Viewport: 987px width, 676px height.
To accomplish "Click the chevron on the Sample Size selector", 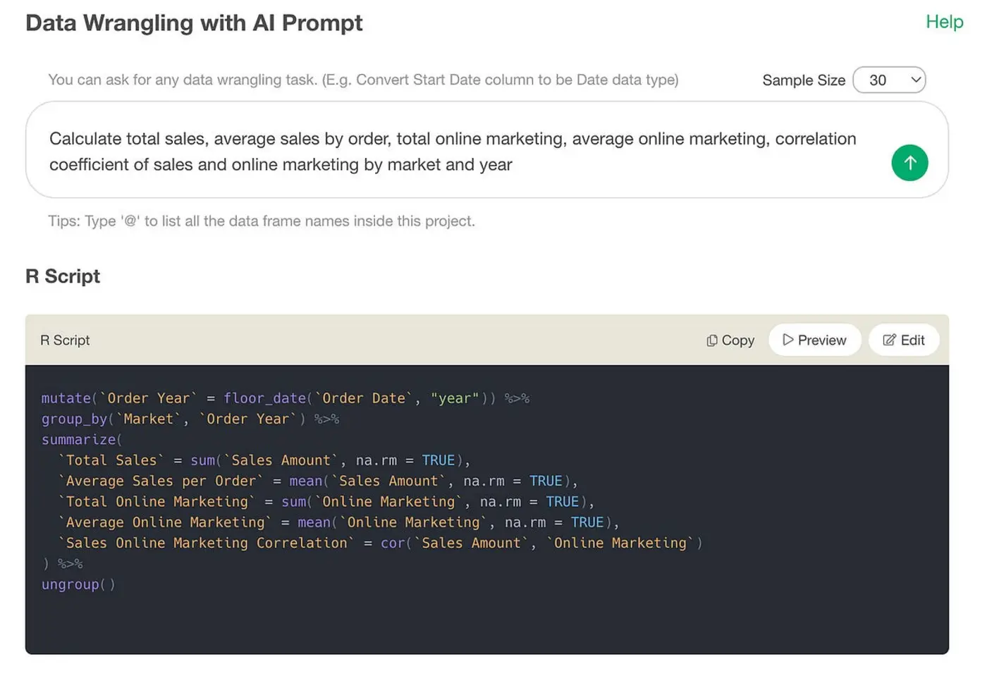I will 914,80.
